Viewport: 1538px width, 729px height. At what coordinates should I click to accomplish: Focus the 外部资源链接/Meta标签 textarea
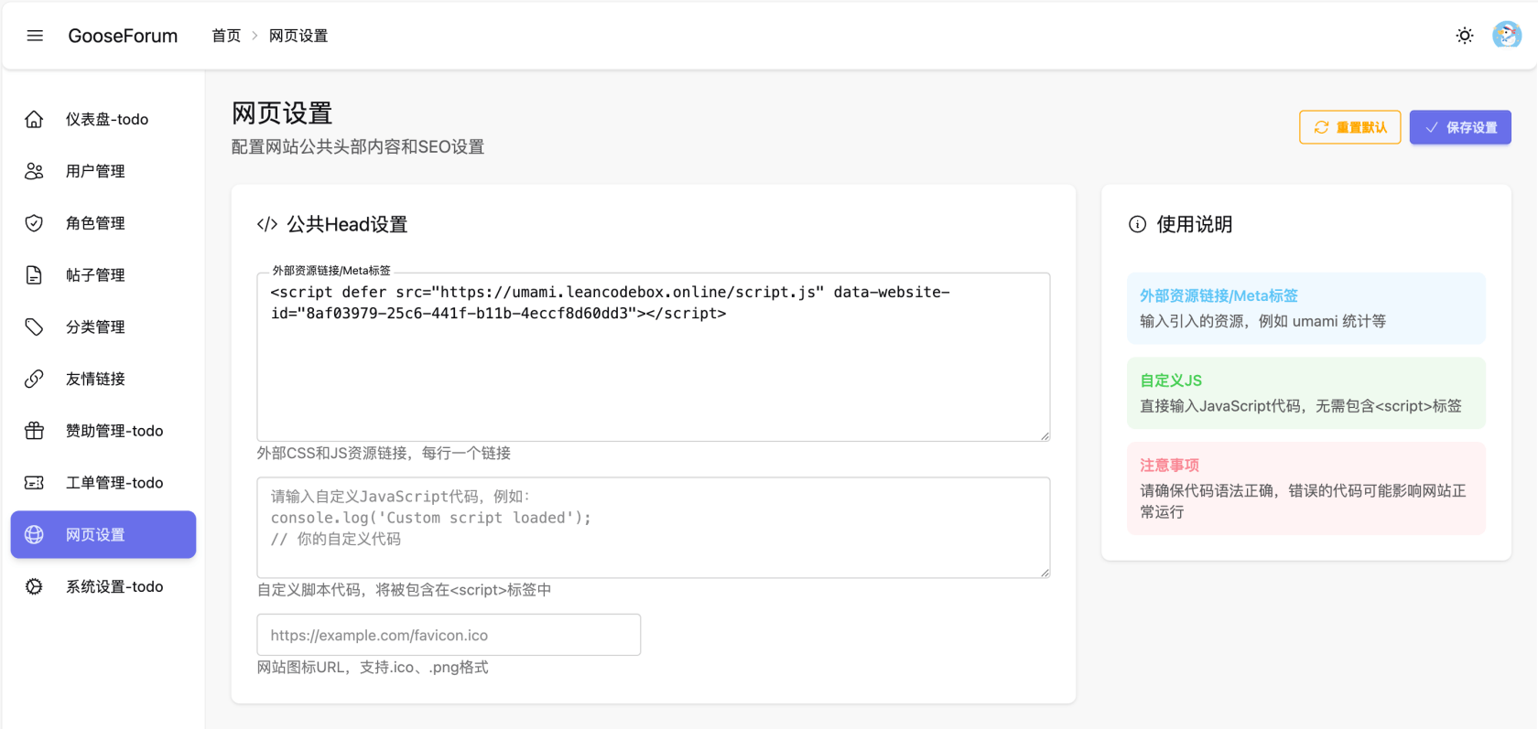point(654,357)
